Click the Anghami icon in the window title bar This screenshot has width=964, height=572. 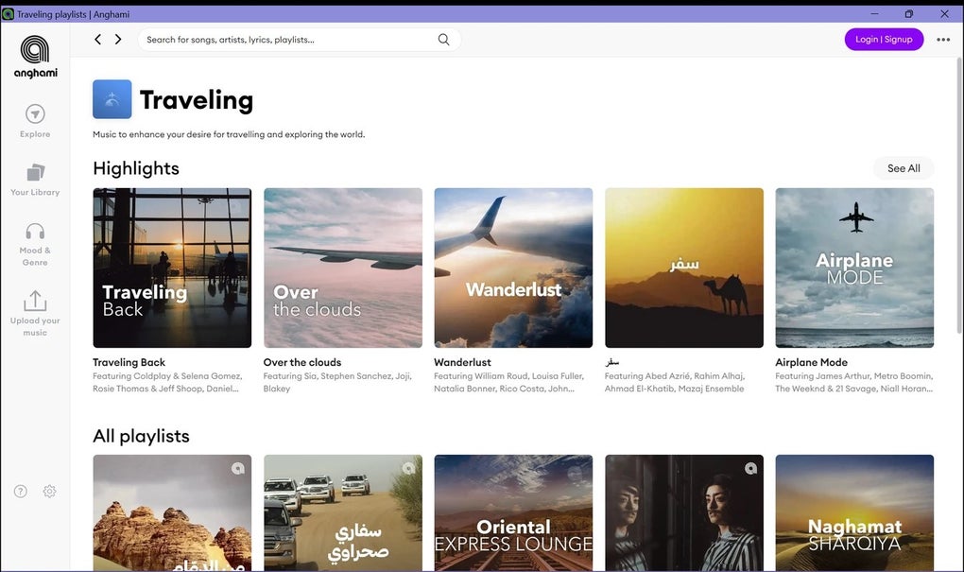tap(9, 13)
